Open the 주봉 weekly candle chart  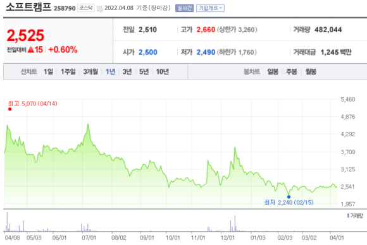(292, 71)
